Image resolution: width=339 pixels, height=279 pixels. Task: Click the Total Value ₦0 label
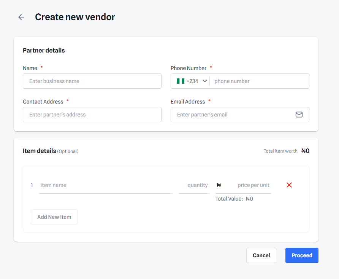(x=234, y=199)
